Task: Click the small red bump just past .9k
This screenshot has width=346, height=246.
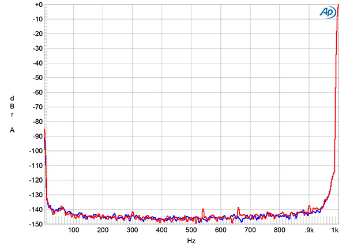Action: coord(310,206)
